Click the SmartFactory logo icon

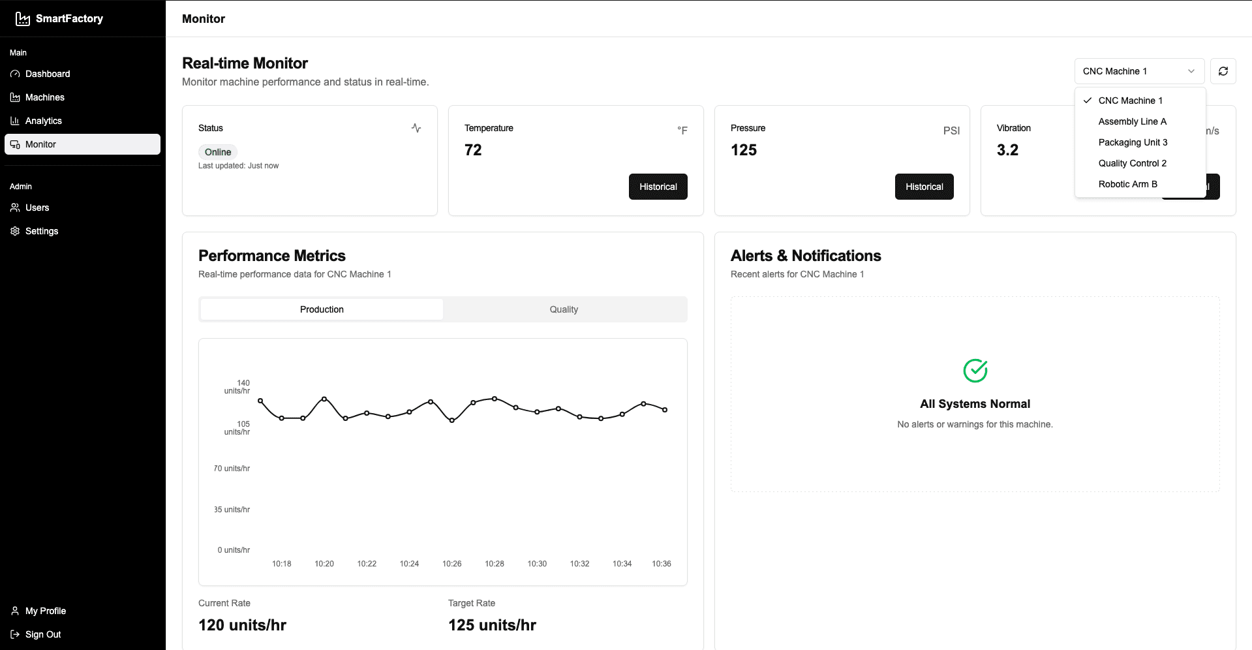point(23,19)
